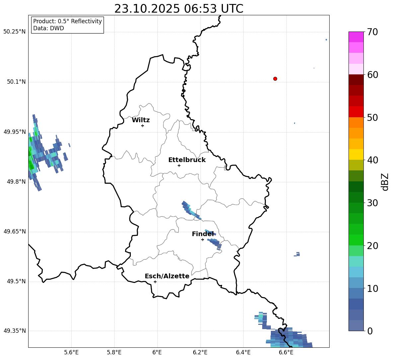Click the 49.95°N latitude label

coord(14,132)
